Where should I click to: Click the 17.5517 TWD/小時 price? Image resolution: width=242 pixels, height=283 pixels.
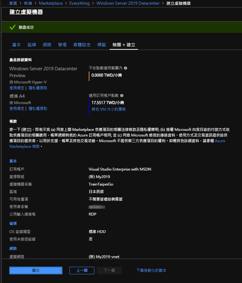pyautogui.click(x=107, y=103)
